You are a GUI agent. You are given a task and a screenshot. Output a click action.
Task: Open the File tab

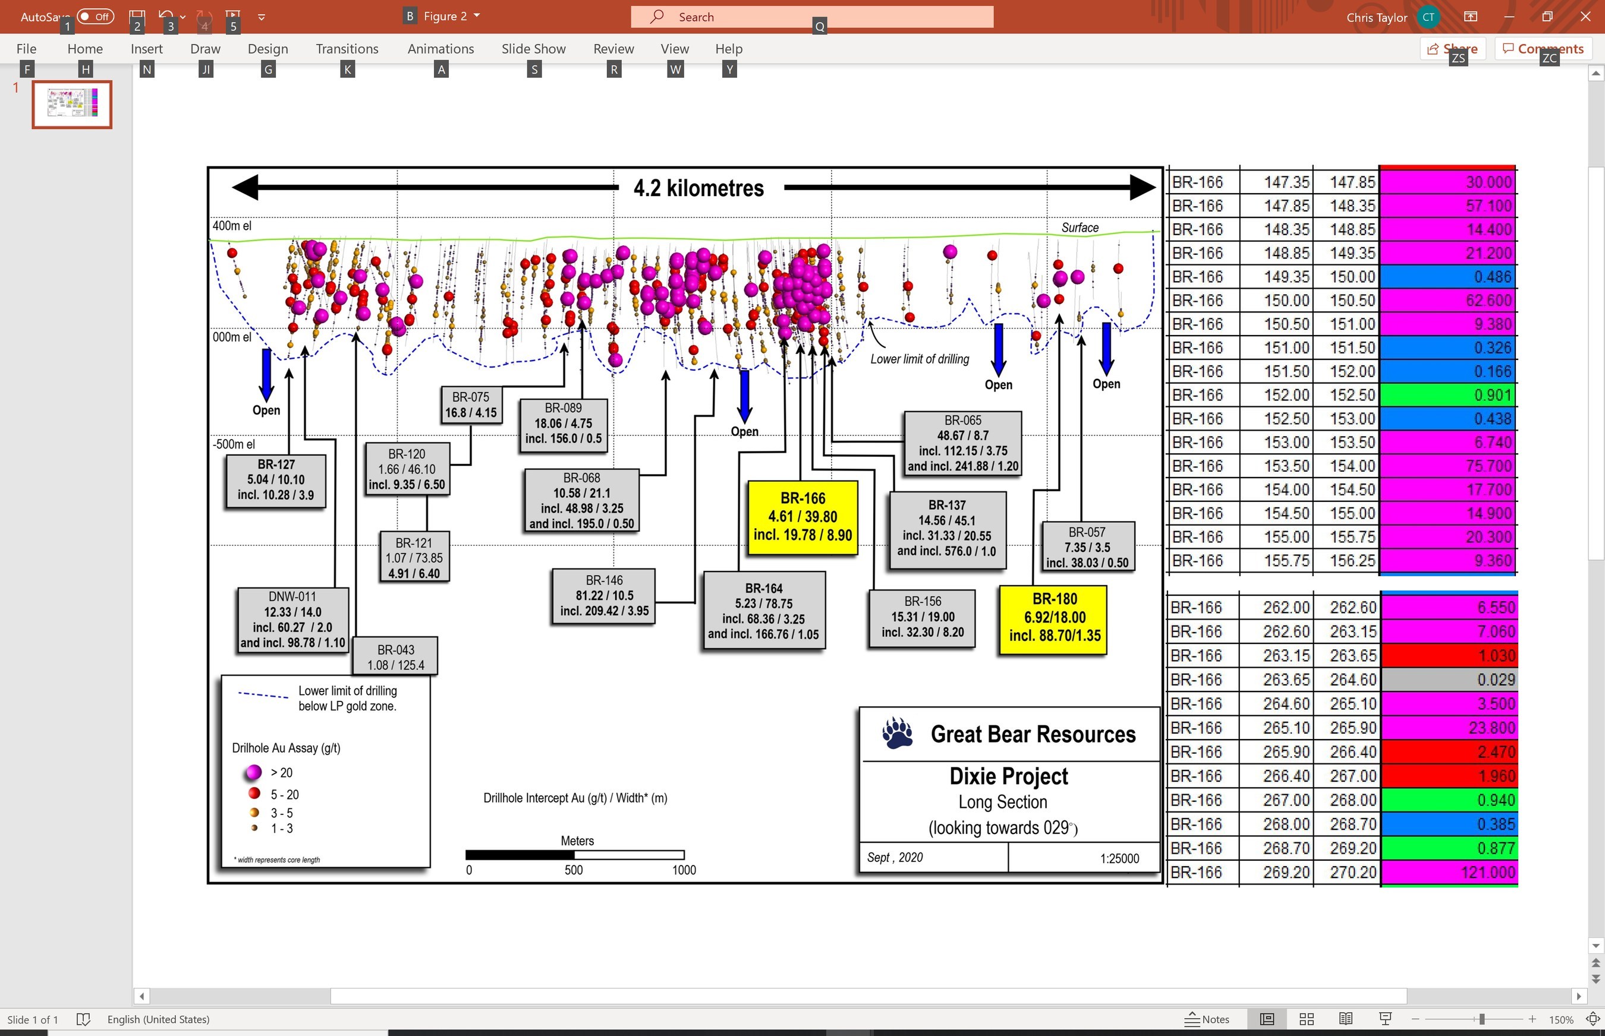coord(26,49)
